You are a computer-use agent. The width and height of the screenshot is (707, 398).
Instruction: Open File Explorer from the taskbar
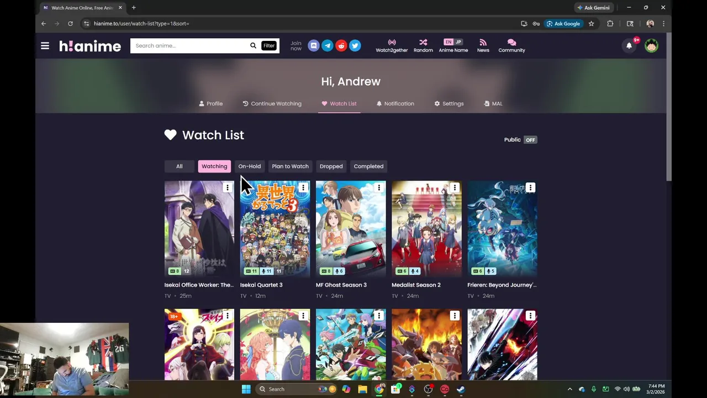[362, 389]
